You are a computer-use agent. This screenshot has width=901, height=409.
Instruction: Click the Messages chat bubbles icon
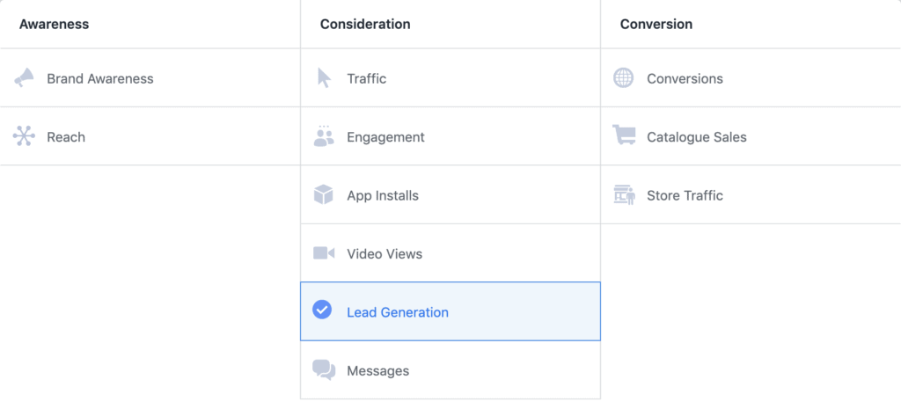pos(324,370)
